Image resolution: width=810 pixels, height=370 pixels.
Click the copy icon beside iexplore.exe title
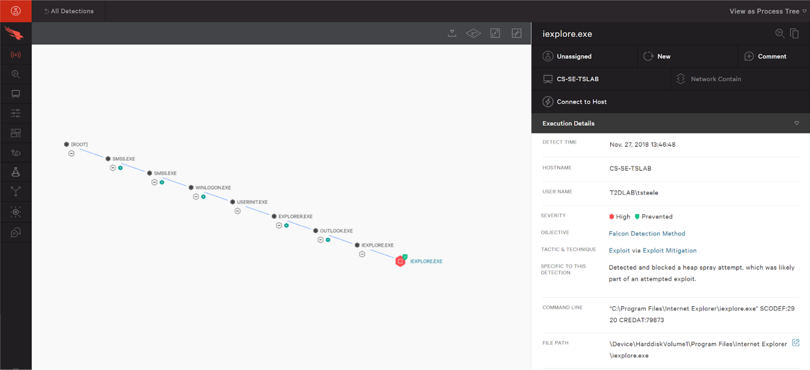[794, 34]
